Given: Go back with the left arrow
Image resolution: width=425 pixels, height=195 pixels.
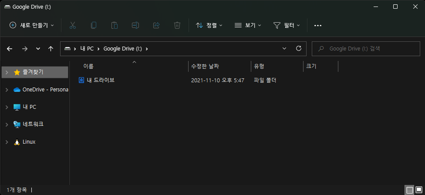Looking at the screenshot, I should (10, 49).
